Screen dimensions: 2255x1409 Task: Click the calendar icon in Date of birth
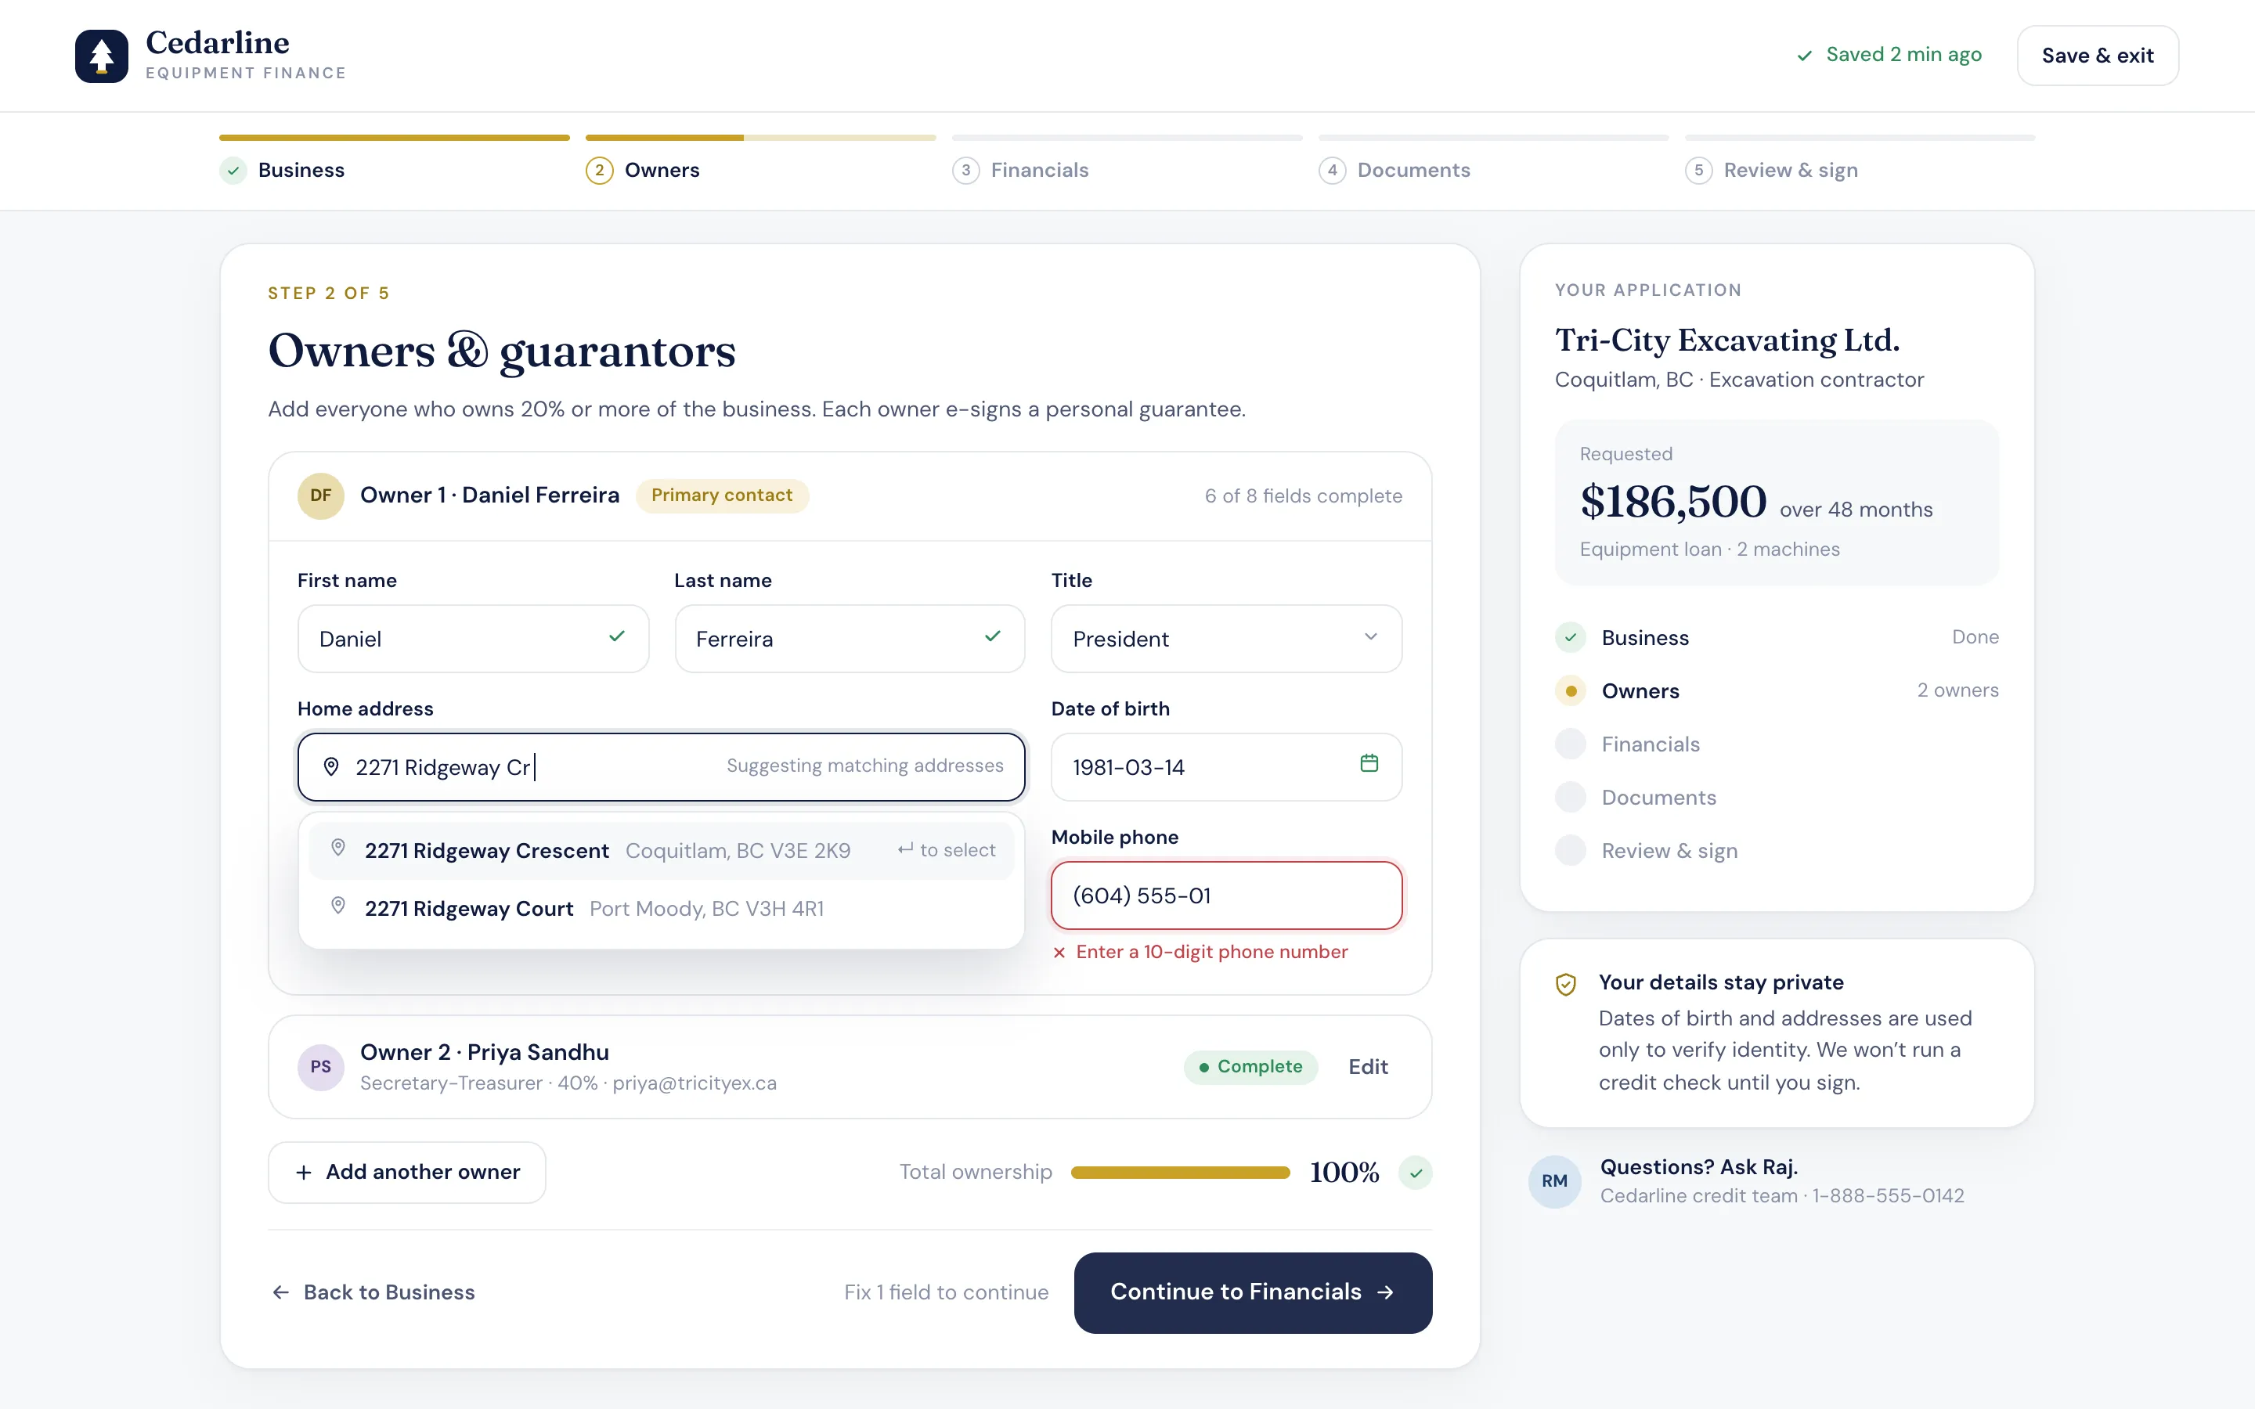tap(1369, 763)
